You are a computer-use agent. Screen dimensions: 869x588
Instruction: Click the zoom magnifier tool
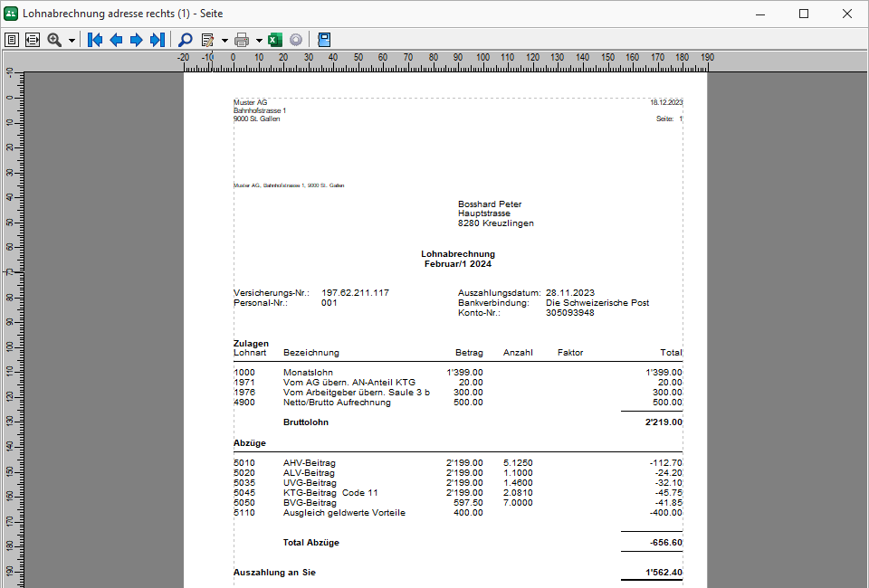point(53,39)
